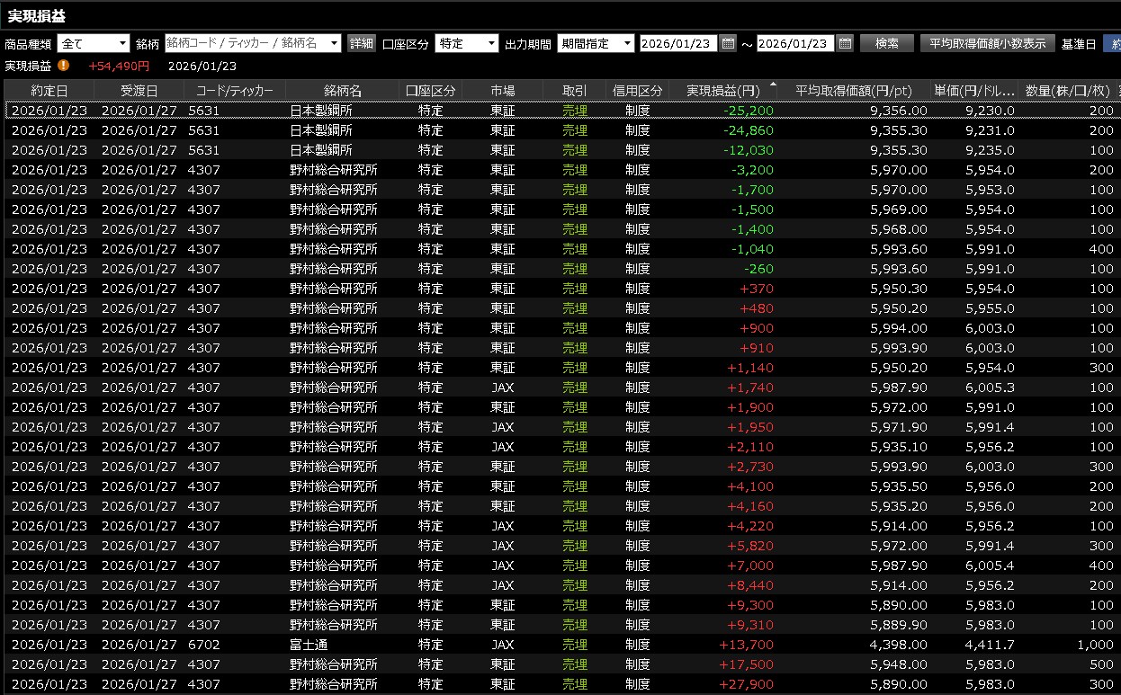Click the 検索 search button
This screenshot has height=695, width=1121.
click(886, 43)
